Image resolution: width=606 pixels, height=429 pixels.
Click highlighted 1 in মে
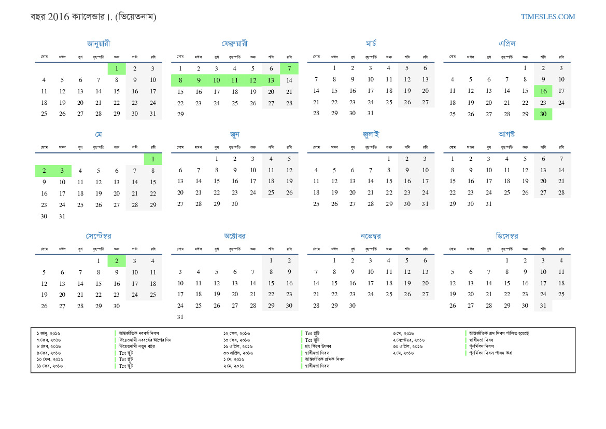coord(153,159)
